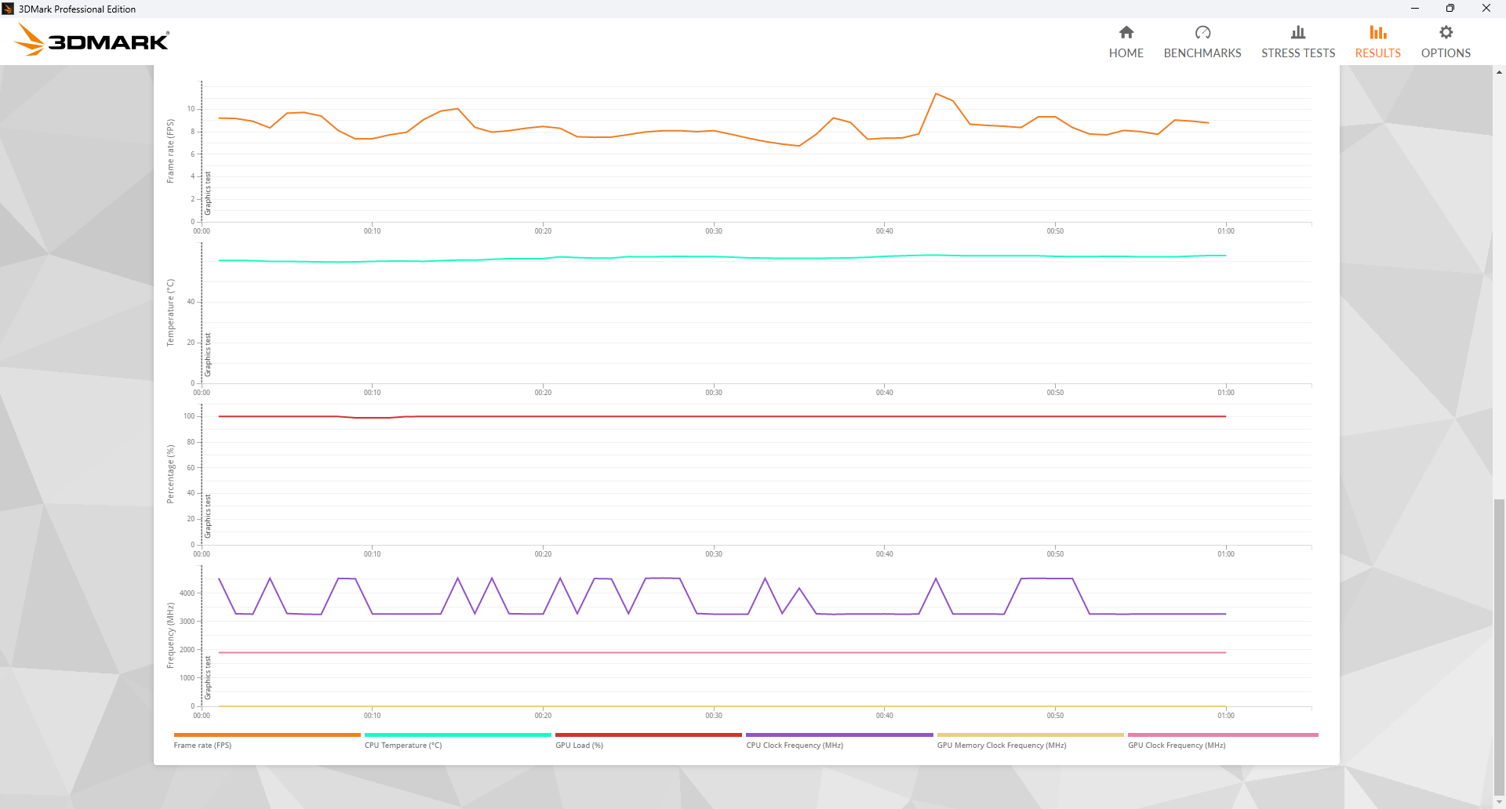Click the CPU Temperature green legend swatch

[x=458, y=735]
